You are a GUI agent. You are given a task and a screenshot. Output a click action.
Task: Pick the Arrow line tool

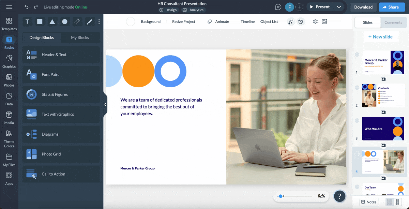[77, 21]
